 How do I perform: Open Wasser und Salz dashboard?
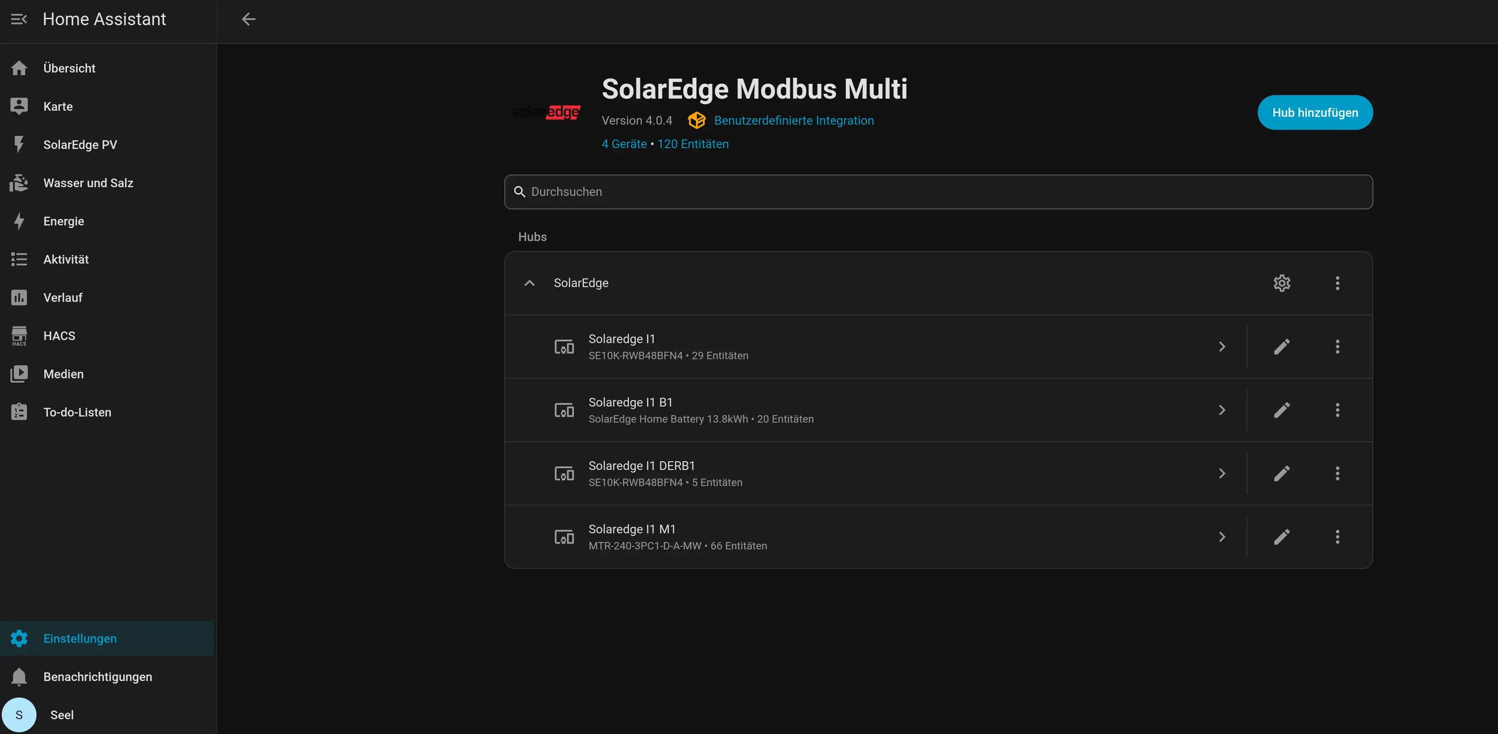tap(108, 183)
